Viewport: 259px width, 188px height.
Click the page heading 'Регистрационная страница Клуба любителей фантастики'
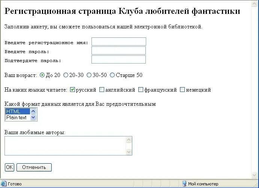click(122, 11)
